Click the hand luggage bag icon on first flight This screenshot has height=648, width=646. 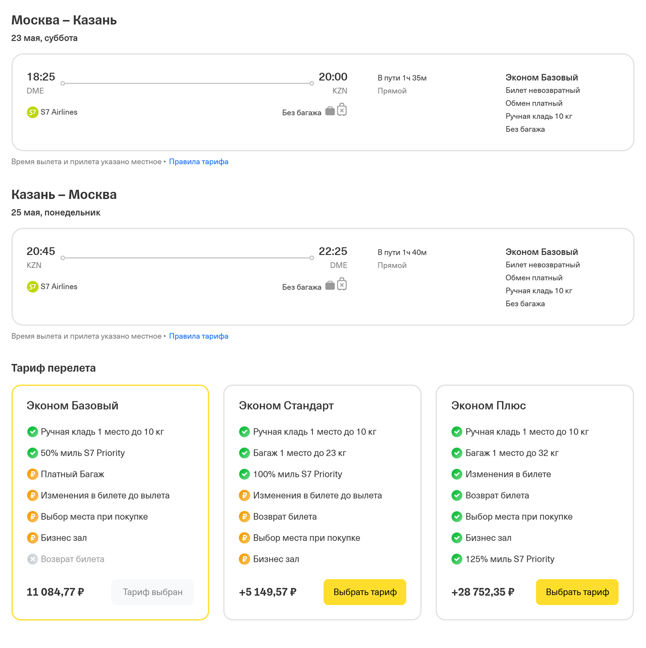[330, 111]
